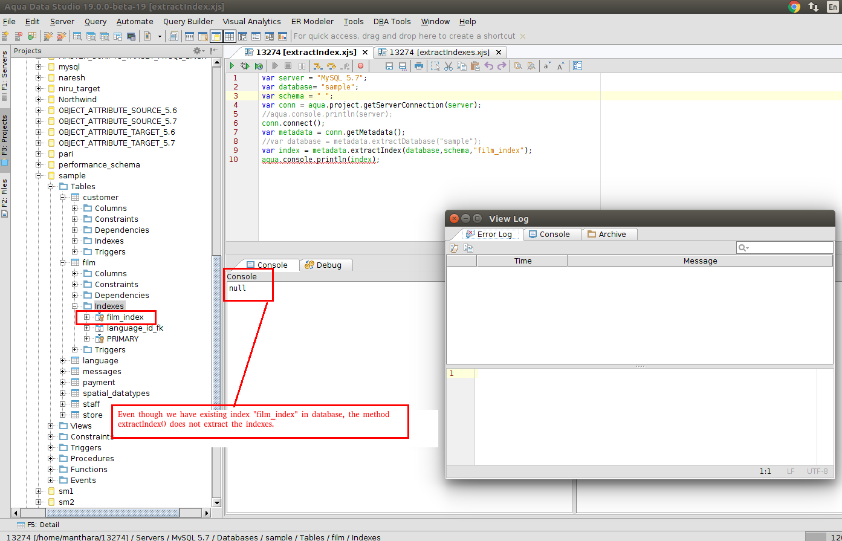842x541 pixels.
Task: Print the script using the printer icon
Action: 418,66
